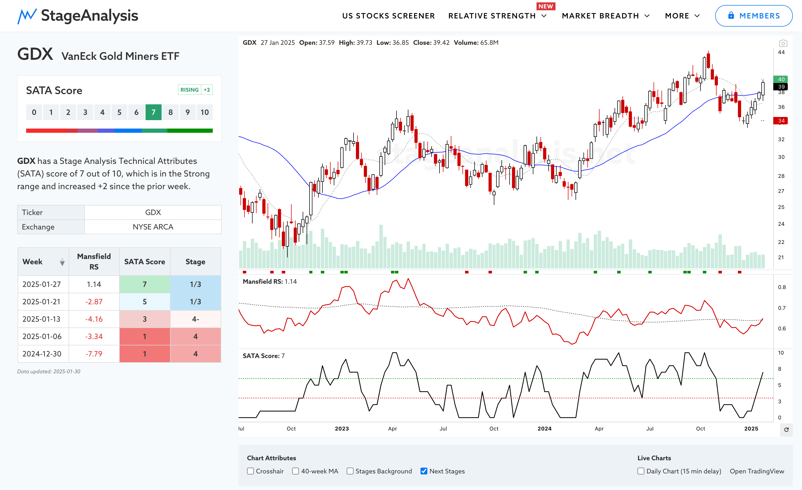
Task: Click Mansfield RS value -4.16
Action: (94, 319)
